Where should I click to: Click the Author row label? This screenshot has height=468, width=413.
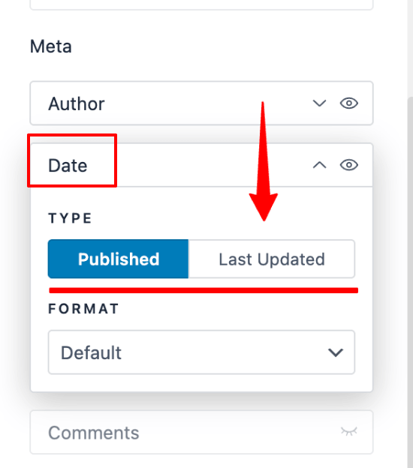tap(77, 103)
